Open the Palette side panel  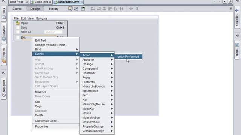(x=237, y=50)
